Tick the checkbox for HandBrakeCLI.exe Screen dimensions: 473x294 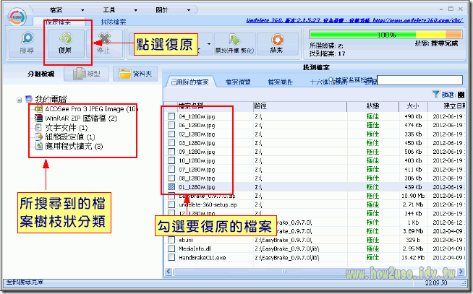point(171,257)
